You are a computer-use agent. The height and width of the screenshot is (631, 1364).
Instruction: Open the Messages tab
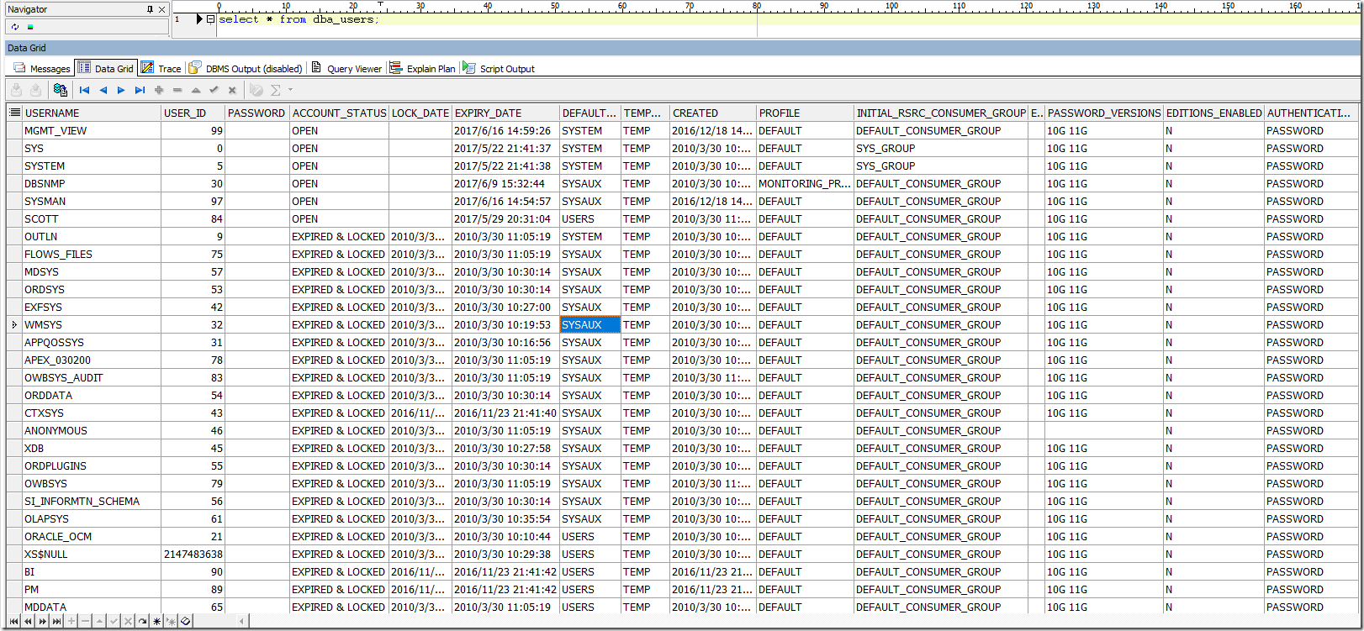pyautogui.click(x=42, y=68)
